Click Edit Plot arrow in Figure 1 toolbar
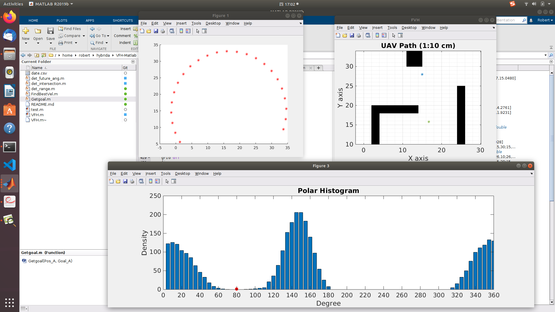 198,31
